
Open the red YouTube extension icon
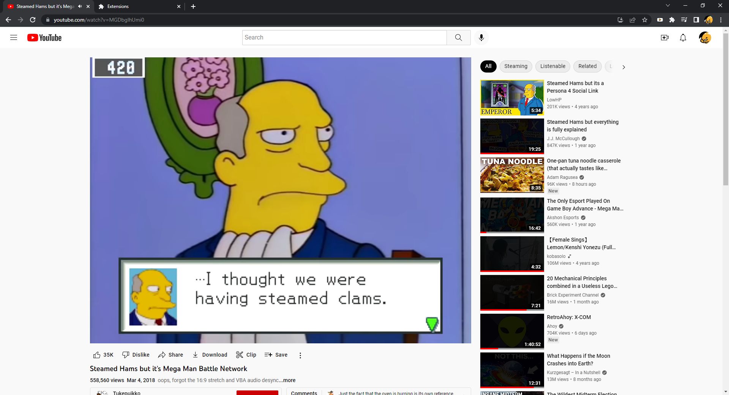660,20
